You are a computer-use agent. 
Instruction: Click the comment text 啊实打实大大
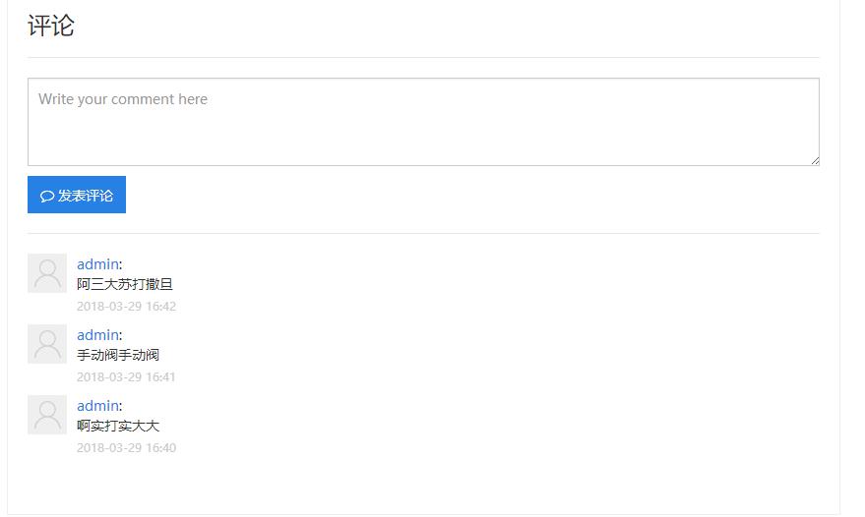pos(118,426)
